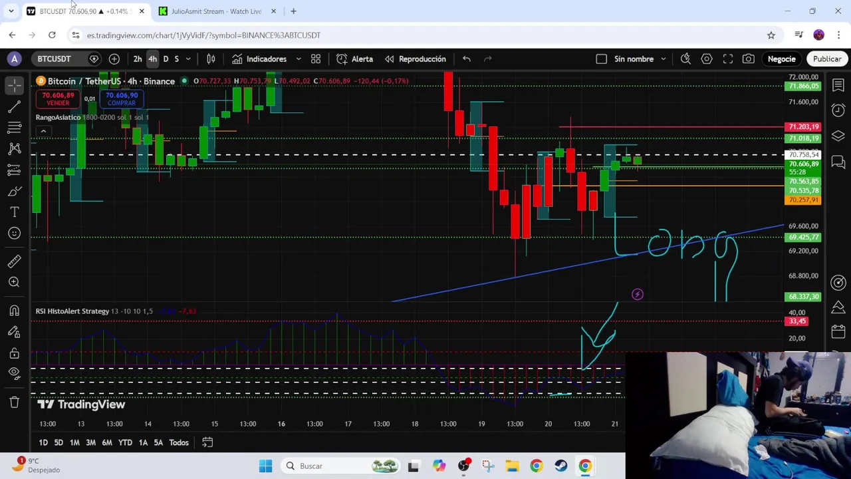
Task: Add a symbol to compare with plus icon
Action: click(114, 59)
